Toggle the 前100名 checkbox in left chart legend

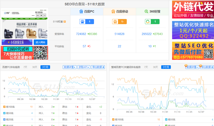pos(4,107)
